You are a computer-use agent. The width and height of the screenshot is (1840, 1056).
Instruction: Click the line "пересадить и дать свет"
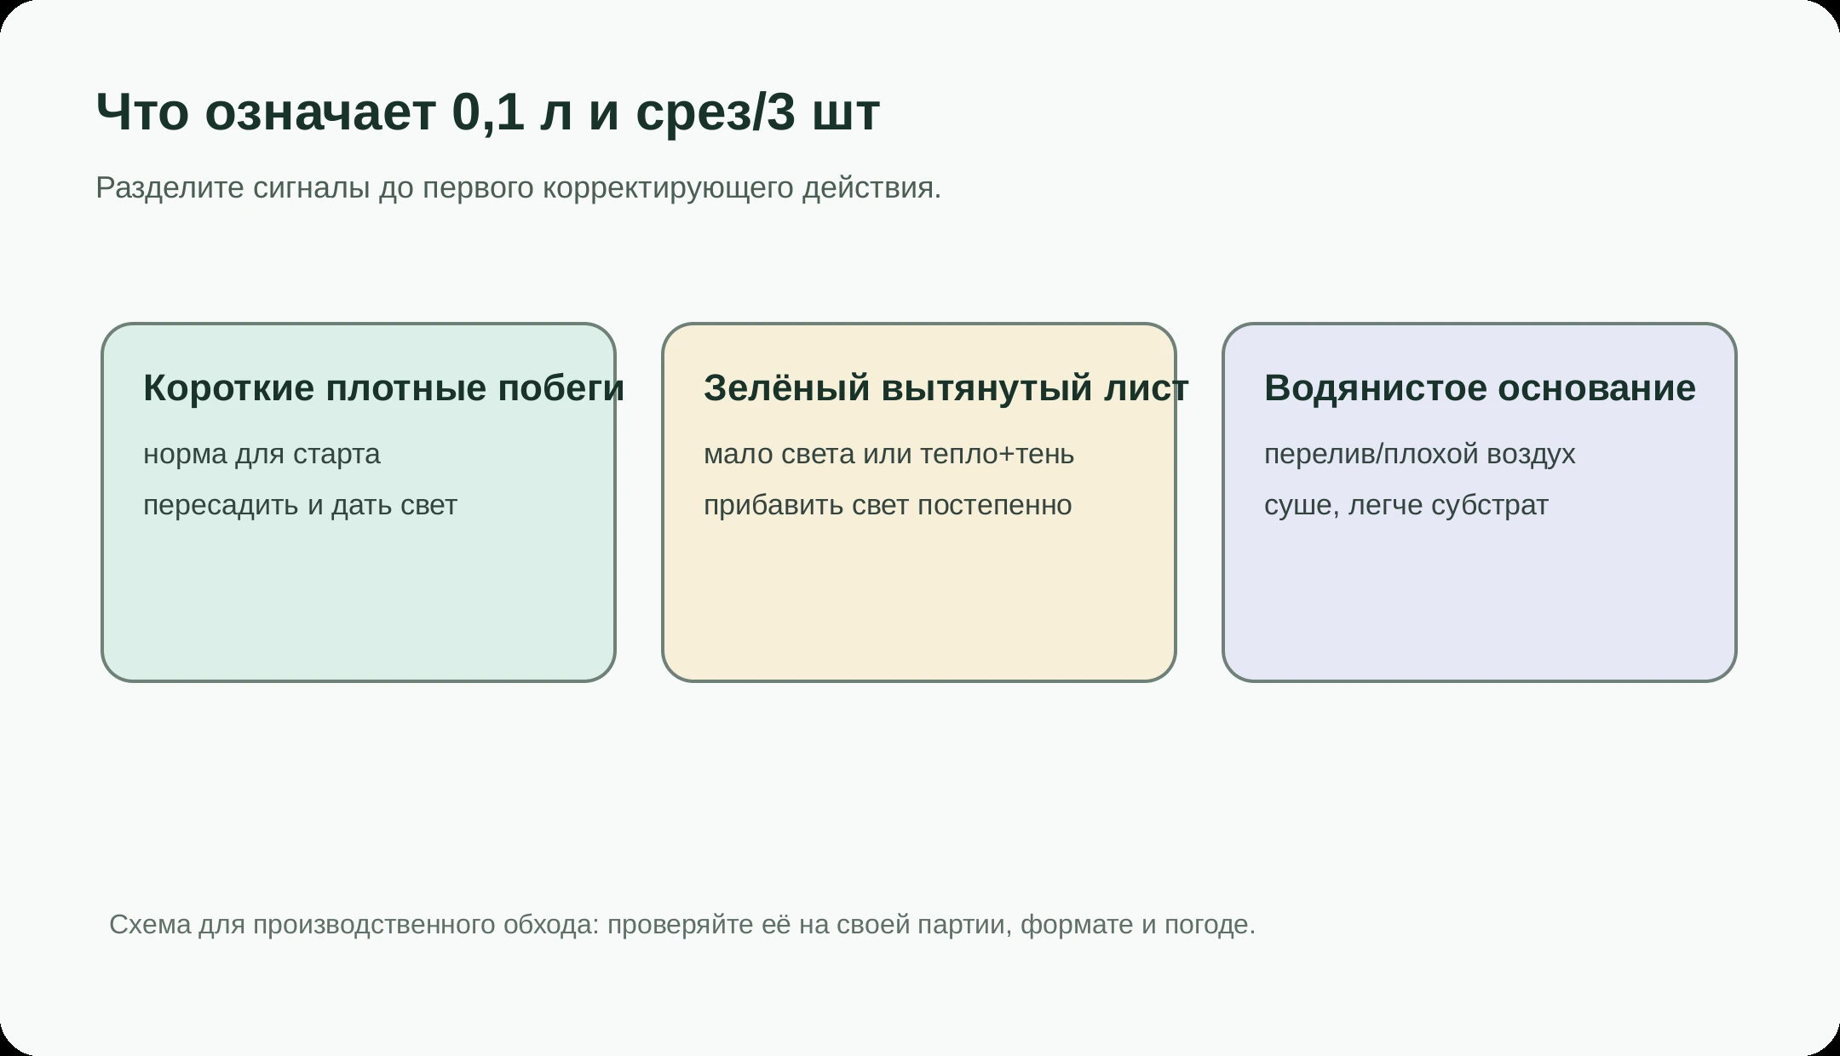click(x=300, y=505)
